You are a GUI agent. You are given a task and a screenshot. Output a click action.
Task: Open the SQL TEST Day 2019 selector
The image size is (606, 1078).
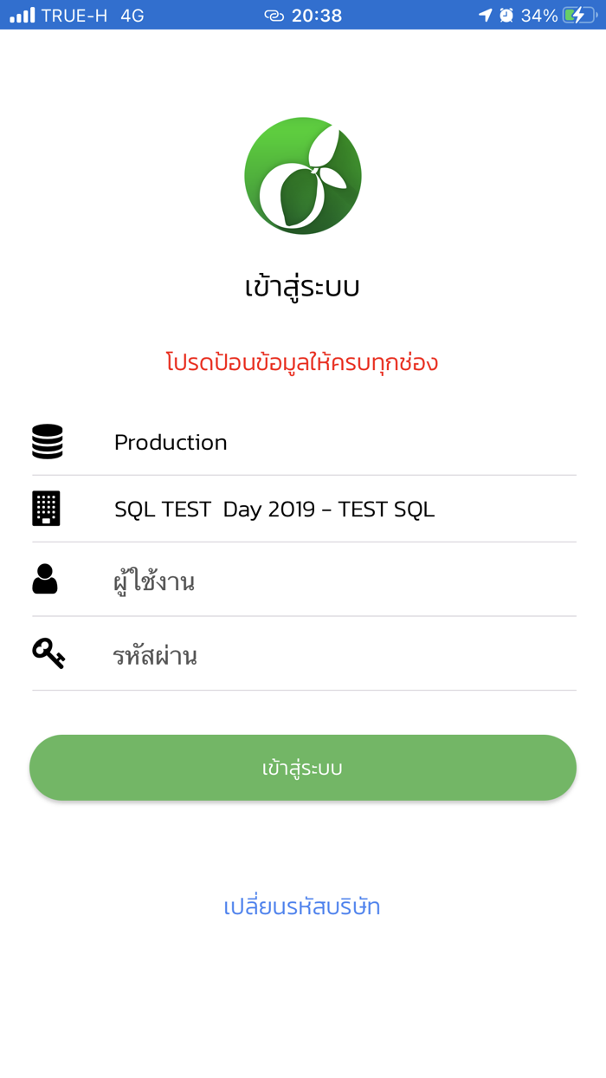pos(274,509)
